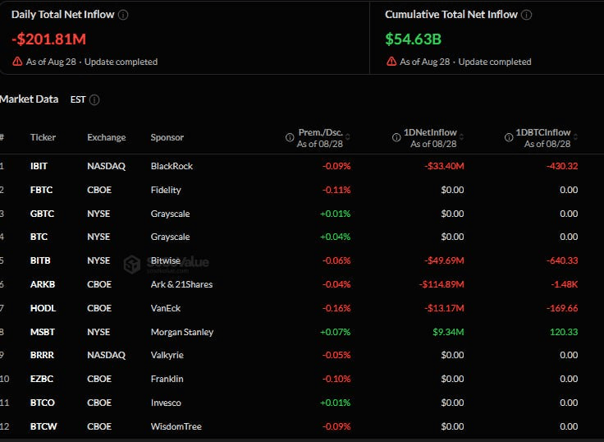Open the BTCO ticker row

click(x=302, y=403)
